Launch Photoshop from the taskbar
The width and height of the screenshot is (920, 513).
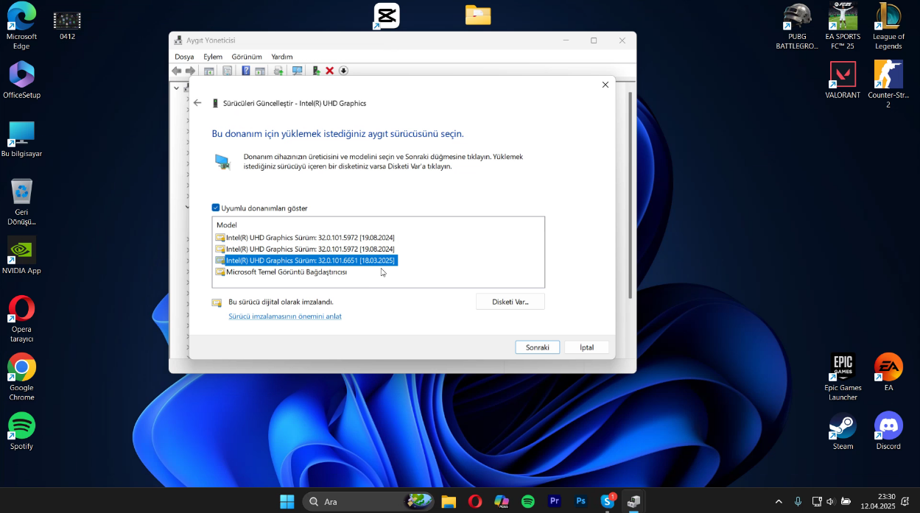coord(581,501)
